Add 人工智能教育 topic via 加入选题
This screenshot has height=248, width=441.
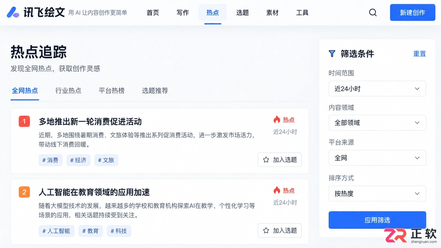(280, 230)
